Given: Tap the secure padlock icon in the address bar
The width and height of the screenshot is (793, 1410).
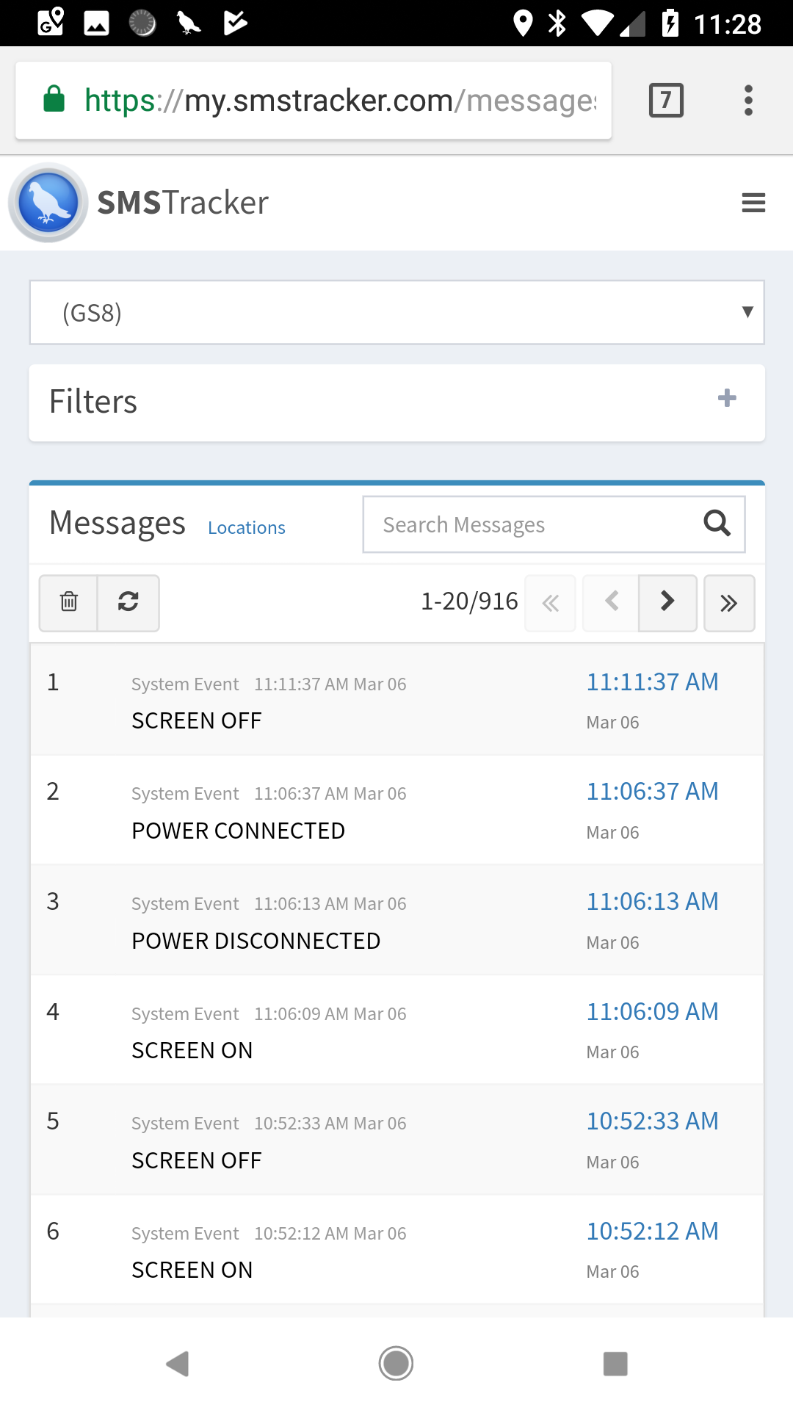Looking at the screenshot, I should click(x=54, y=99).
